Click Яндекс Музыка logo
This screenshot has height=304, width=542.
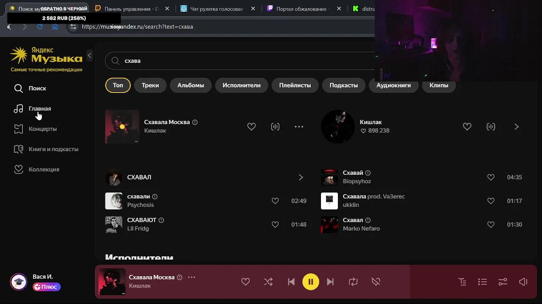click(x=46, y=55)
